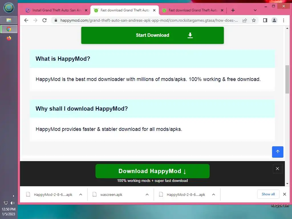
Task: Close the third Fast download tab
Action: click(x=222, y=10)
